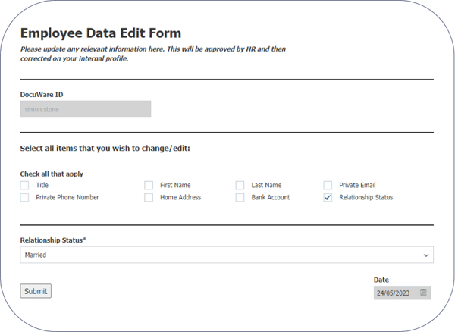
Task: Click the DocuWare ID field with simon.stone
Action: 85,109
